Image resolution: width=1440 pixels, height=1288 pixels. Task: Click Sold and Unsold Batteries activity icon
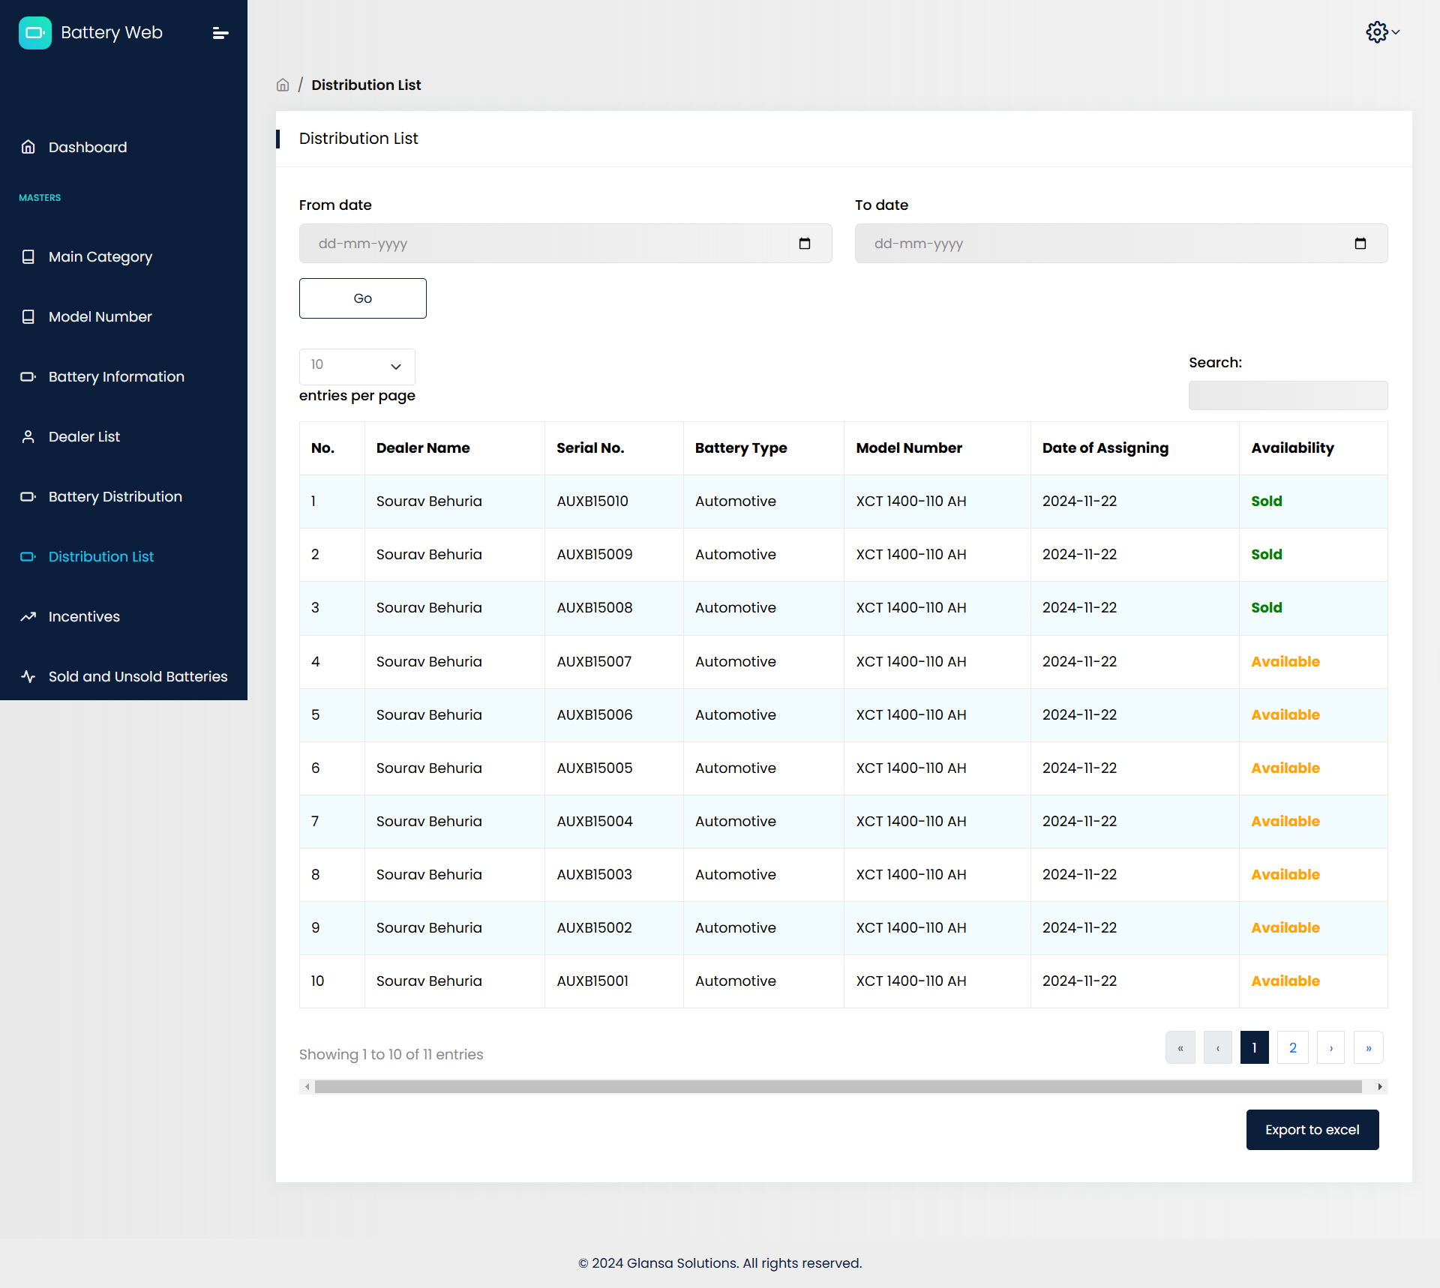[28, 676]
